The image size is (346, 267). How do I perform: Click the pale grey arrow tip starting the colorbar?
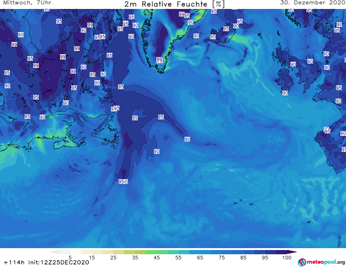[x=54, y=252]
